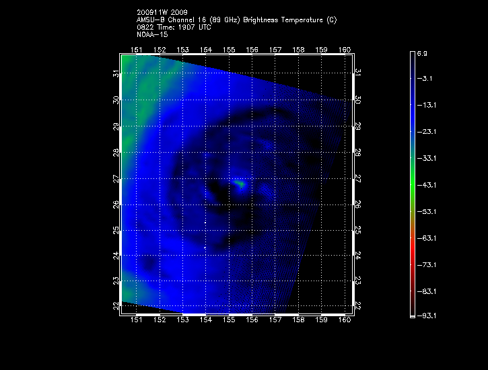Click the -13.1 color scale label
The image size is (488, 370).
[427, 105]
